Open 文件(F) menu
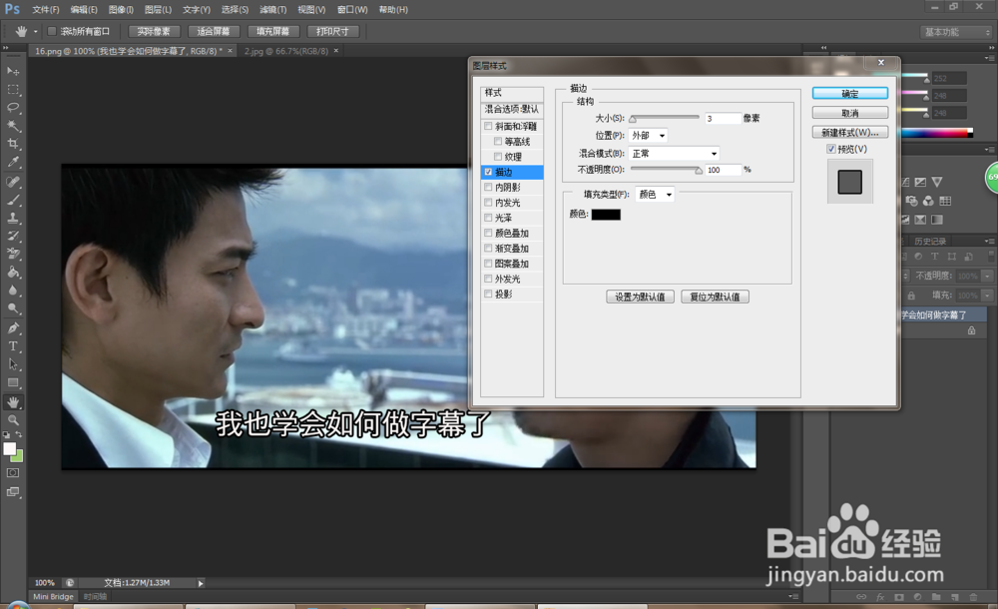The image size is (998, 609). [46, 10]
